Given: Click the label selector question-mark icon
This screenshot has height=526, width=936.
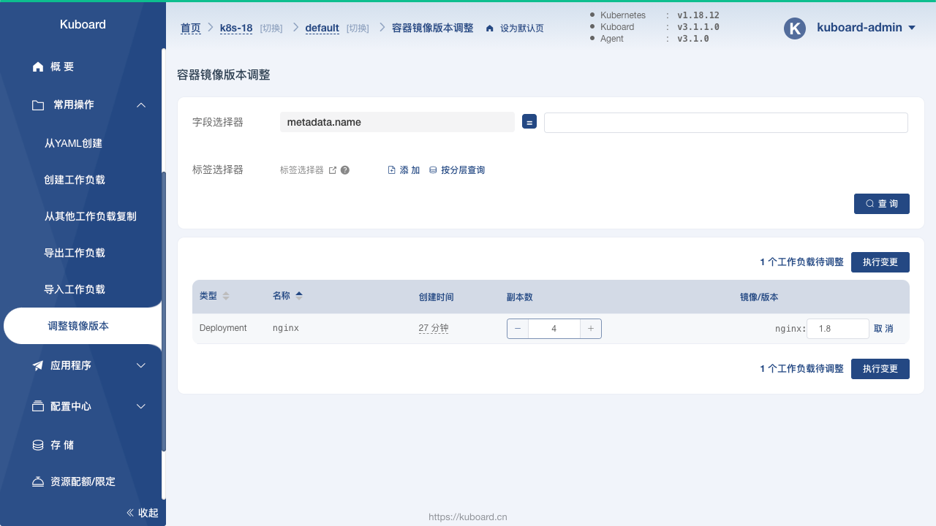Looking at the screenshot, I should click(x=345, y=170).
